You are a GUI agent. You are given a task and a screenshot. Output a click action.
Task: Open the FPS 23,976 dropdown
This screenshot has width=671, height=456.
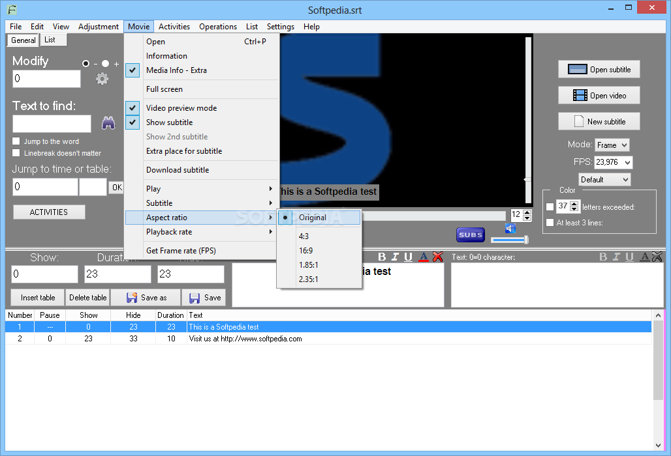pos(613,162)
